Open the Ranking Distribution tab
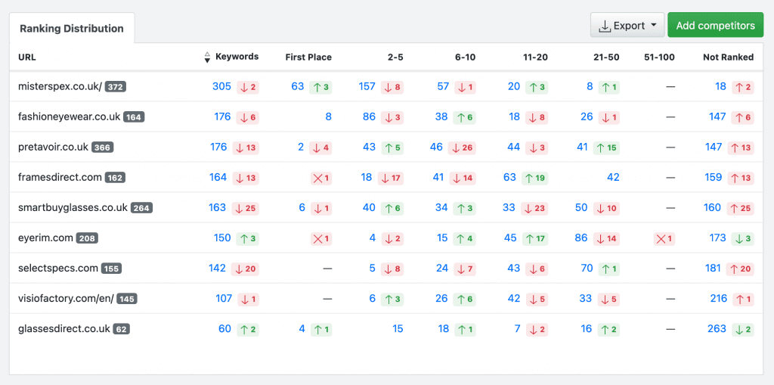The height and width of the screenshot is (385, 774). pos(72,28)
